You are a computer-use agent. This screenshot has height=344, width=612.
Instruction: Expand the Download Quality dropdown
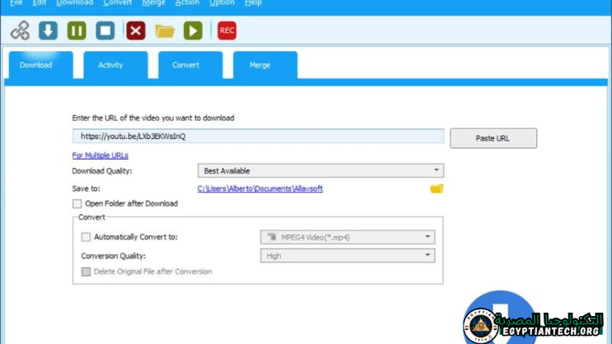pyautogui.click(x=321, y=171)
